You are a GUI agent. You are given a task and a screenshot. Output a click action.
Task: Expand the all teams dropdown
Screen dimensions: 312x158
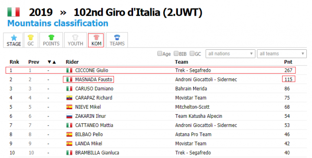point(282,54)
